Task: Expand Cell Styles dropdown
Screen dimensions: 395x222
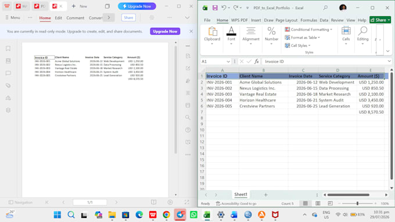Action: pyautogui.click(x=310, y=46)
